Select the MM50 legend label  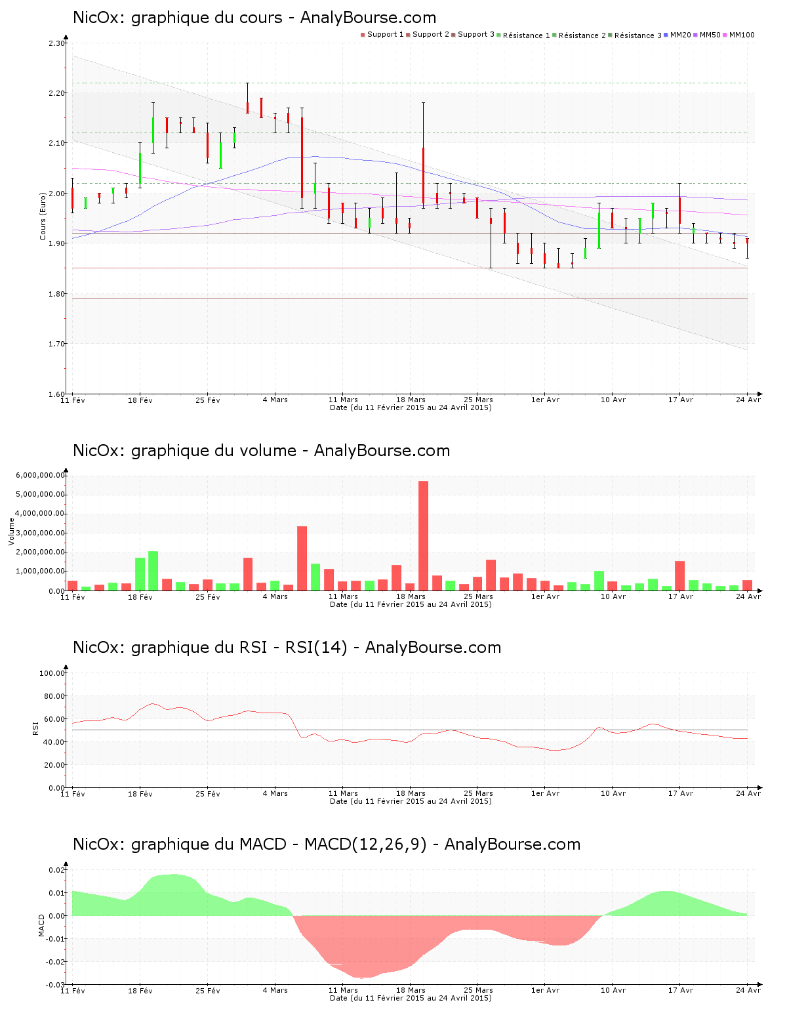click(710, 35)
